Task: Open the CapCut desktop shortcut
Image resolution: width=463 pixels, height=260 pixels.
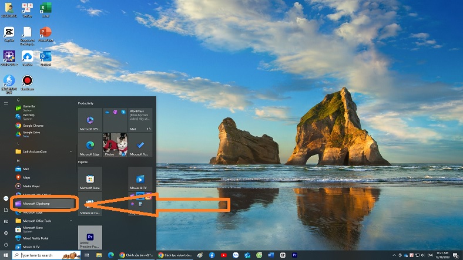Action: coord(9,33)
